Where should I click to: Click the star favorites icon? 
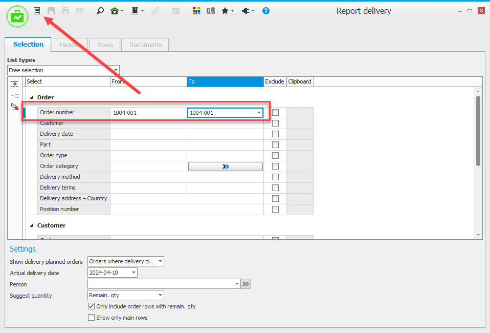coord(225,11)
